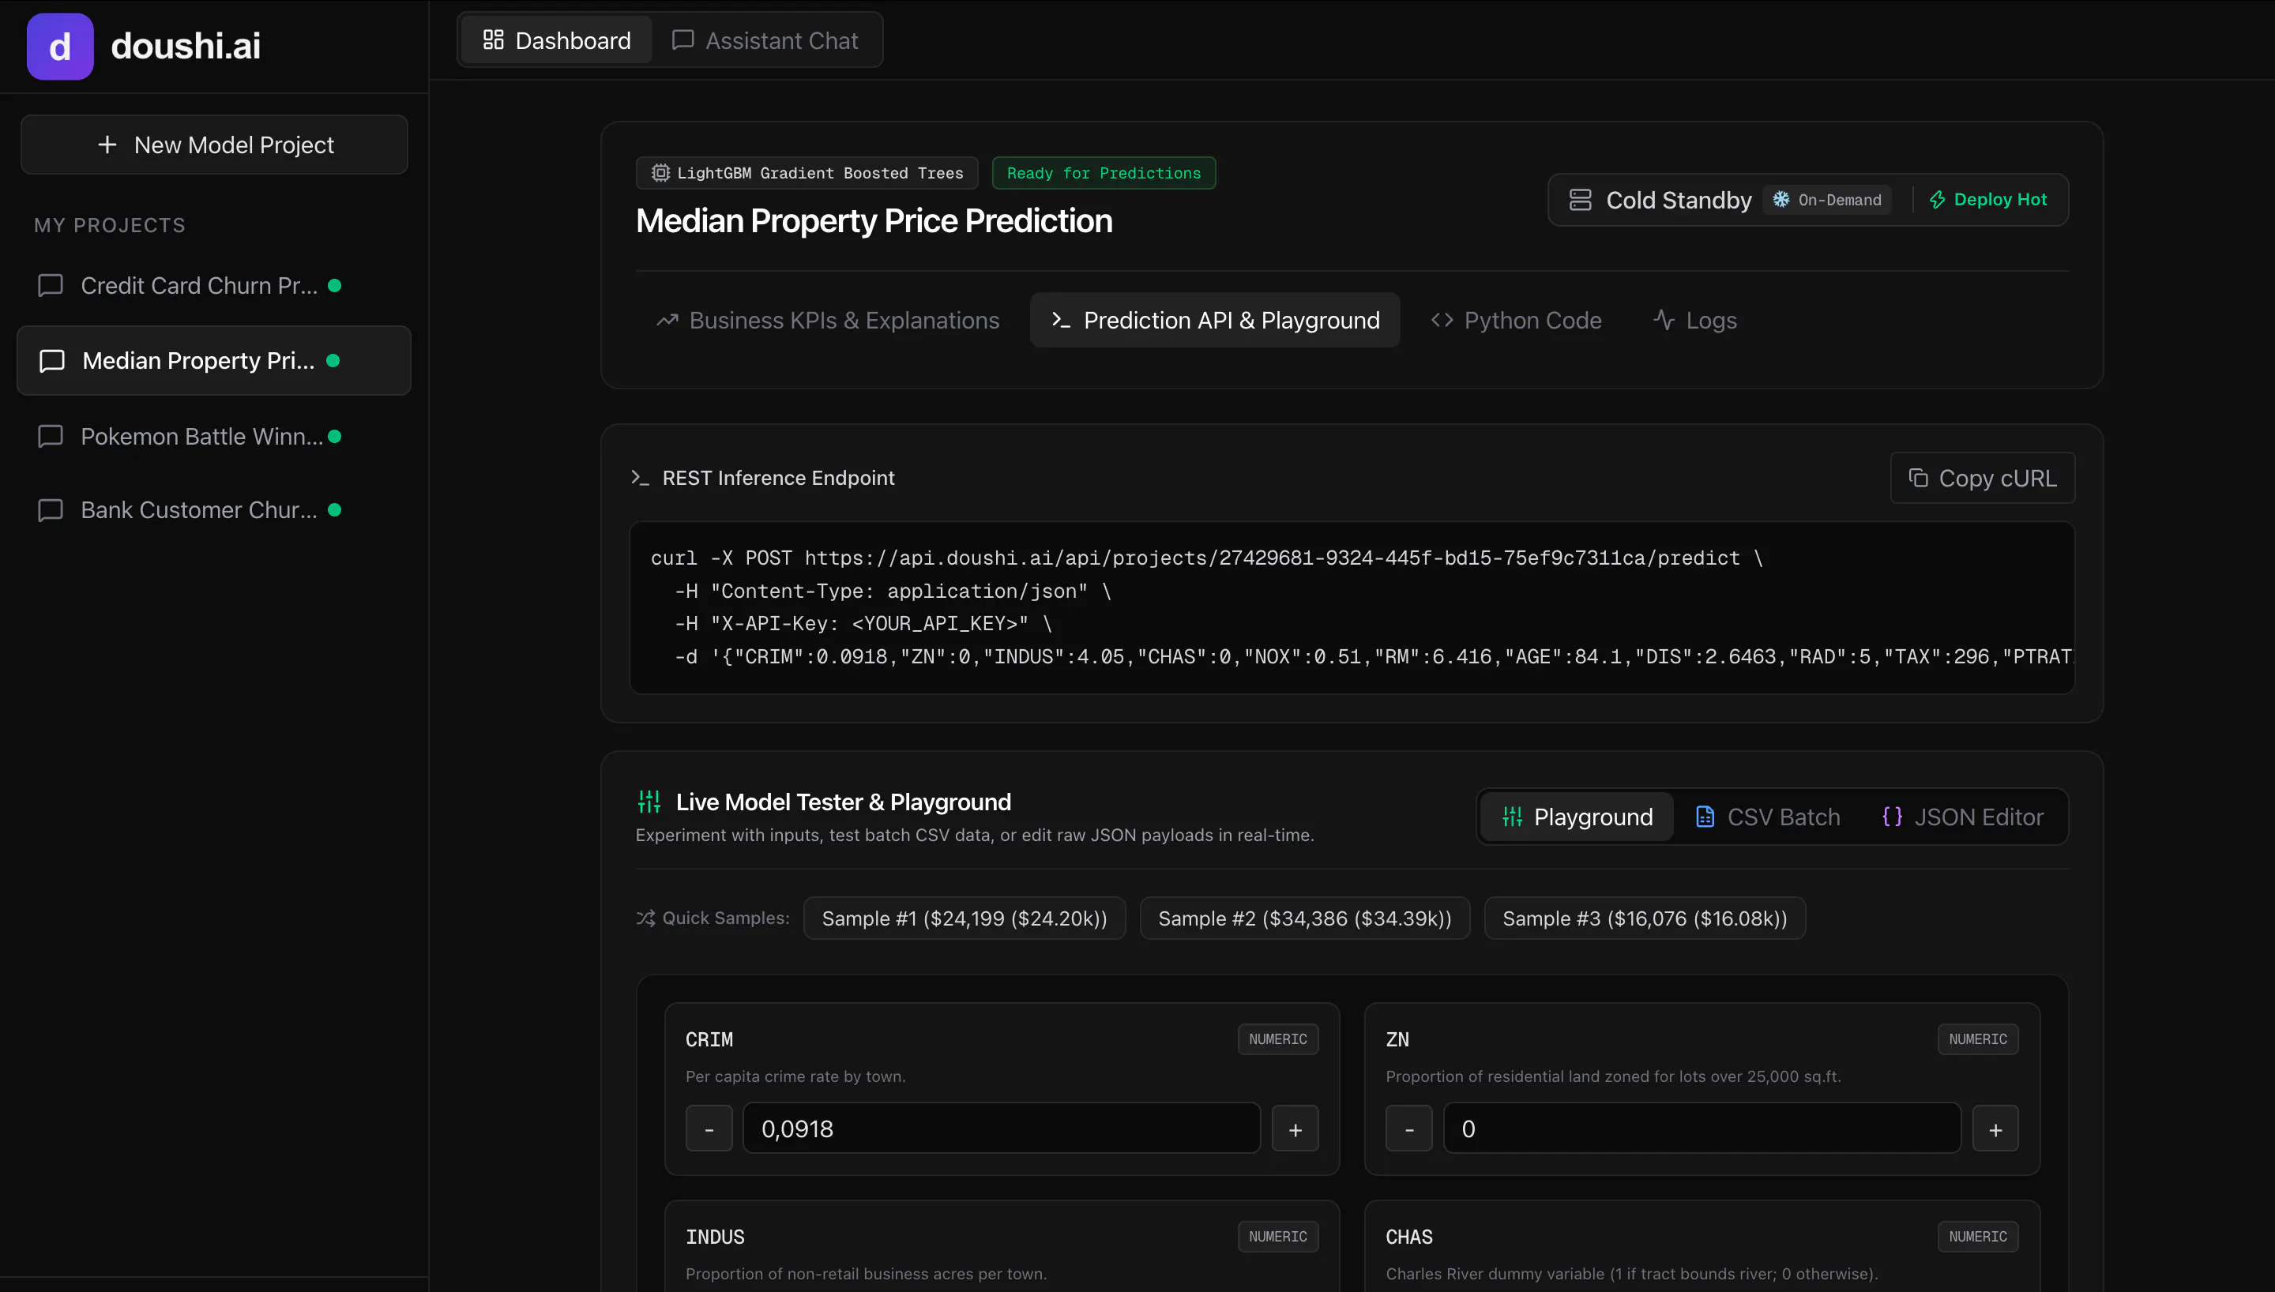Click the ZN value input field
The width and height of the screenshot is (2275, 1292).
click(x=1702, y=1128)
